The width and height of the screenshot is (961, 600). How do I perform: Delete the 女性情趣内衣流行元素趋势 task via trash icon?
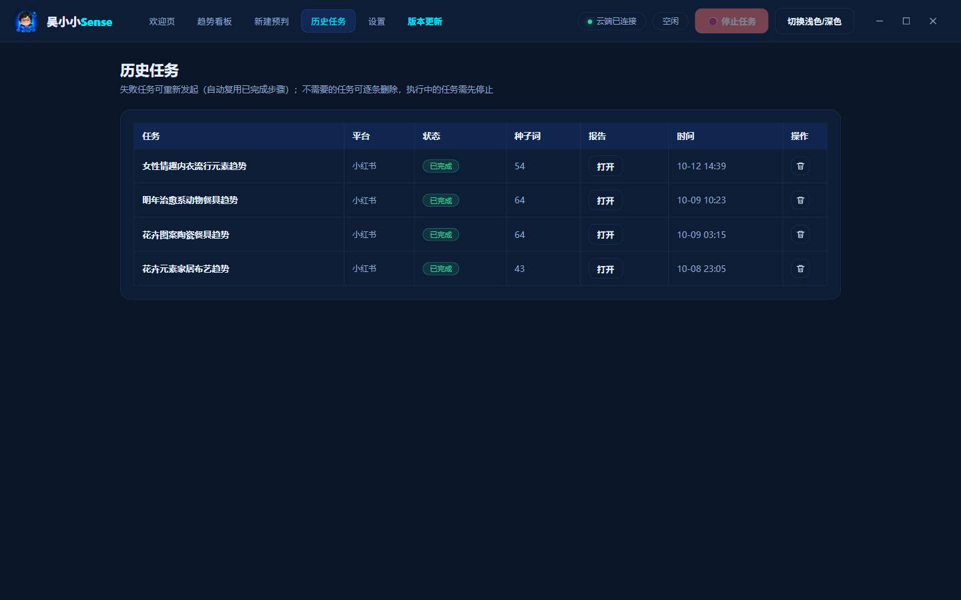click(x=800, y=166)
